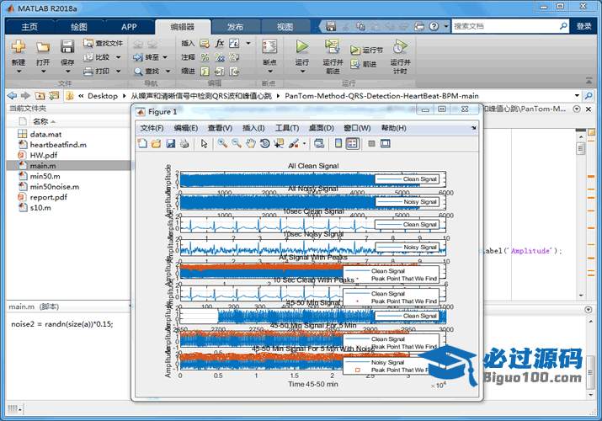Image resolution: width=602 pixels, height=421 pixels.
Task: Click Run and Time (运行并计时) icon
Action: [x=400, y=47]
